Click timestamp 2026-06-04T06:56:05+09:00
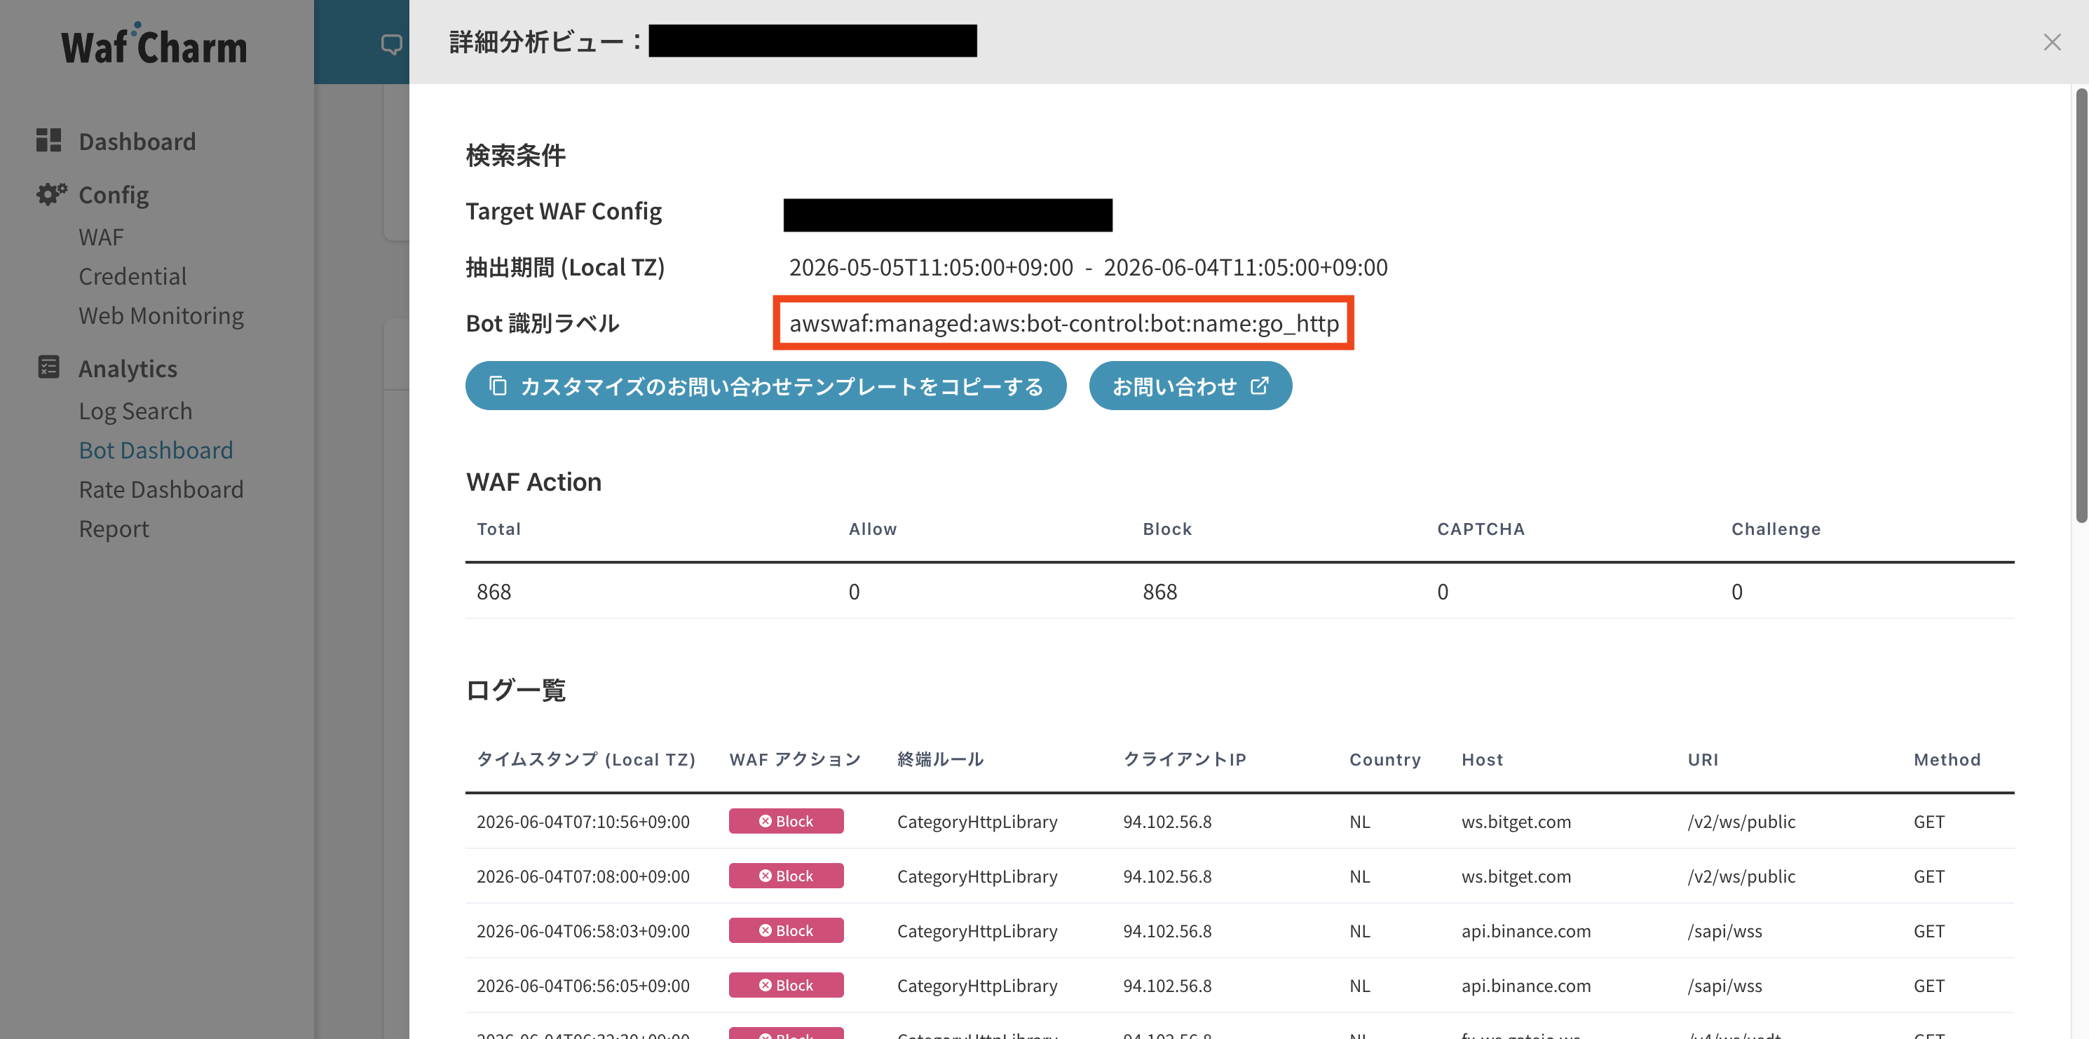The height and width of the screenshot is (1039, 2089). tap(583, 986)
